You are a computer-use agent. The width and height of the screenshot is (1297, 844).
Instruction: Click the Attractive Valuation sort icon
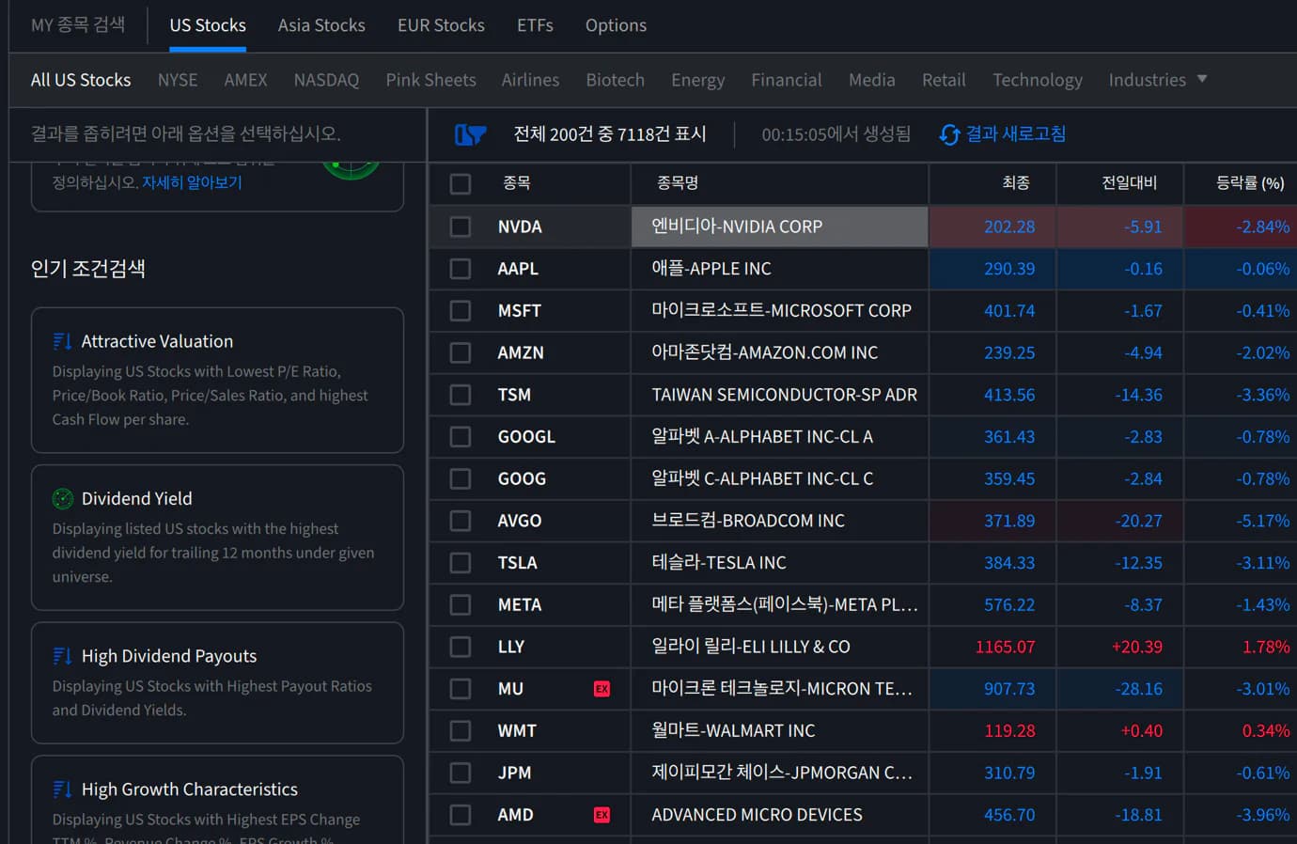pyautogui.click(x=62, y=341)
